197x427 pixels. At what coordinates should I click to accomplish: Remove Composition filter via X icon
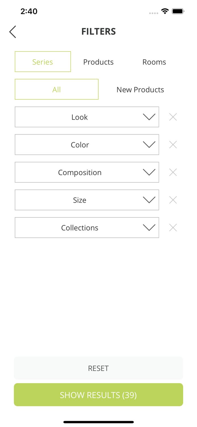173,172
